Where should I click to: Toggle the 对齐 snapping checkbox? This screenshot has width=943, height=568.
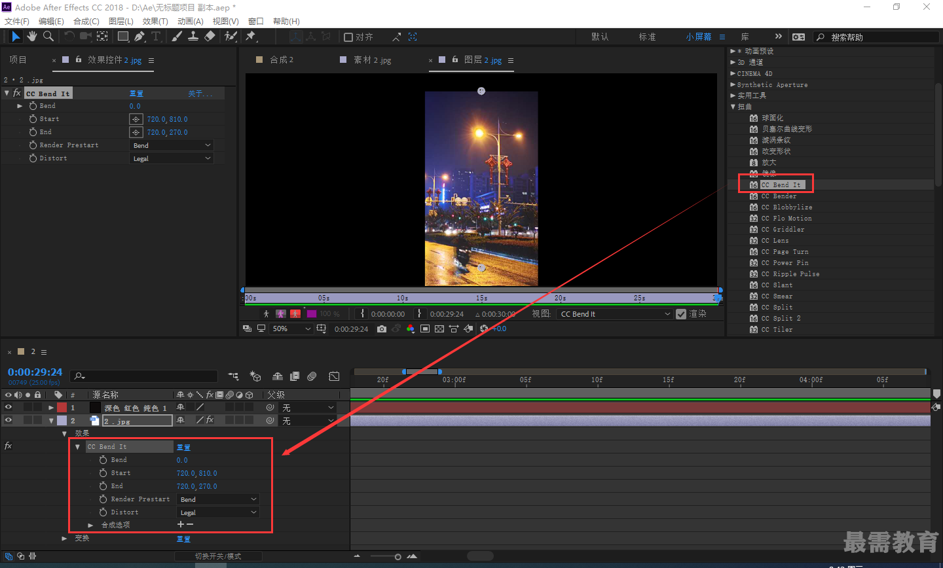click(348, 37)
